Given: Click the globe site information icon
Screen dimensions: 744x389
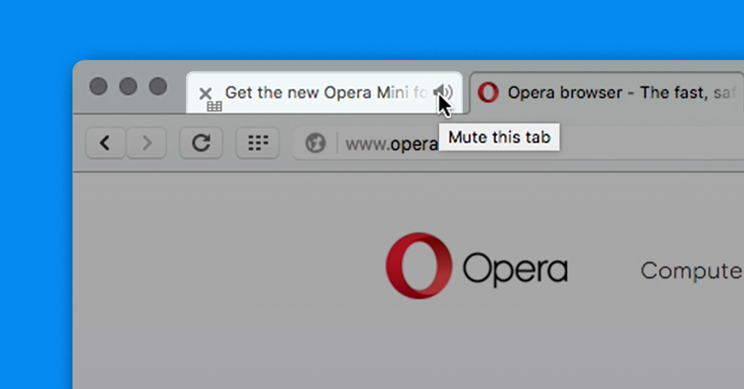Looking at the screenshot, I should click(316, 144).
